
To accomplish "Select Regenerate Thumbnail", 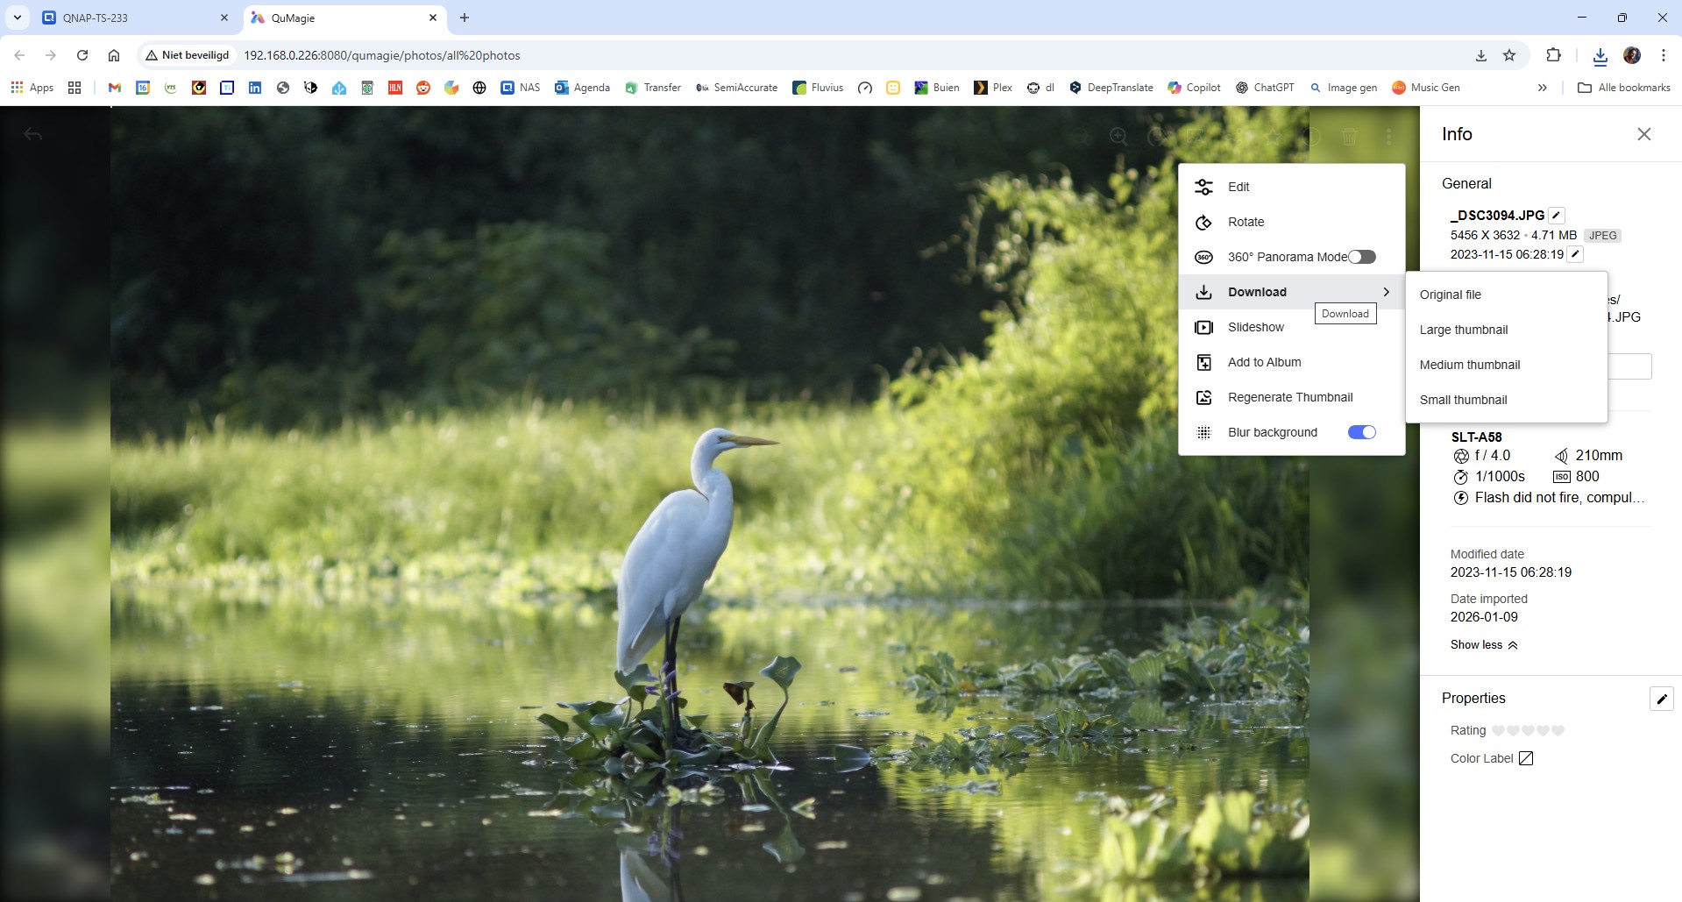I will (1291, 397).
